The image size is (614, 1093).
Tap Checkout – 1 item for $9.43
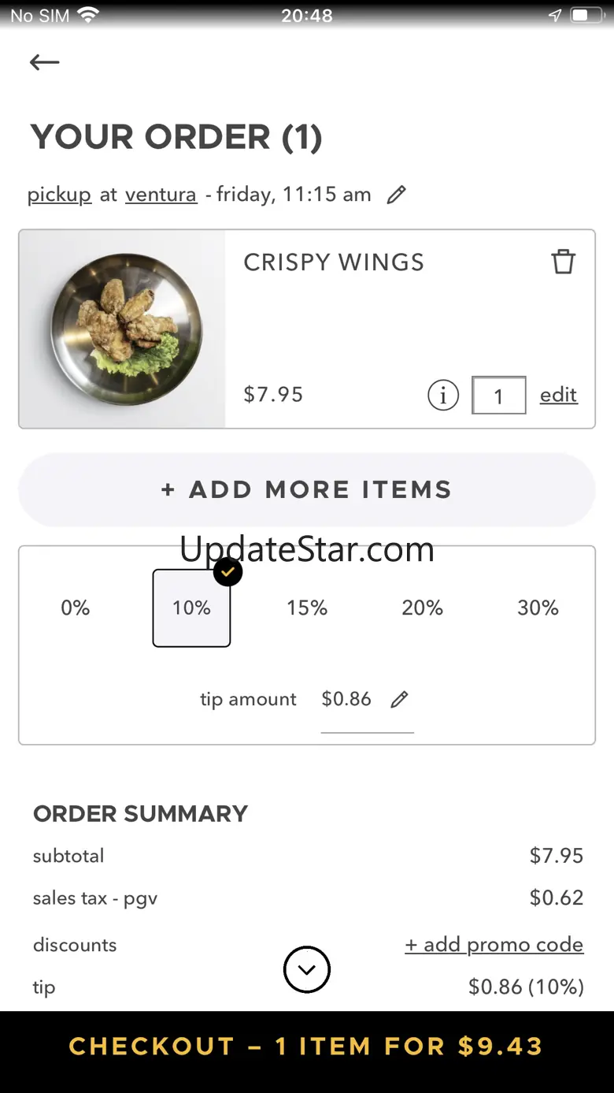(x=307, y=1047)
